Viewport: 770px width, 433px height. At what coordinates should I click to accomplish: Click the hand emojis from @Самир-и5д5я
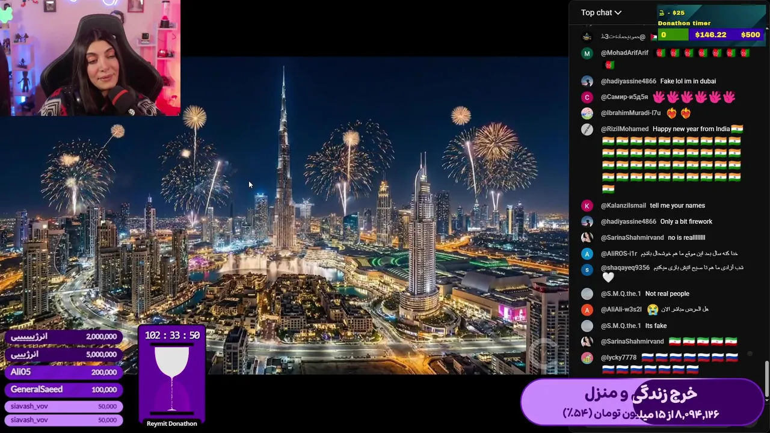click(694, 97)
